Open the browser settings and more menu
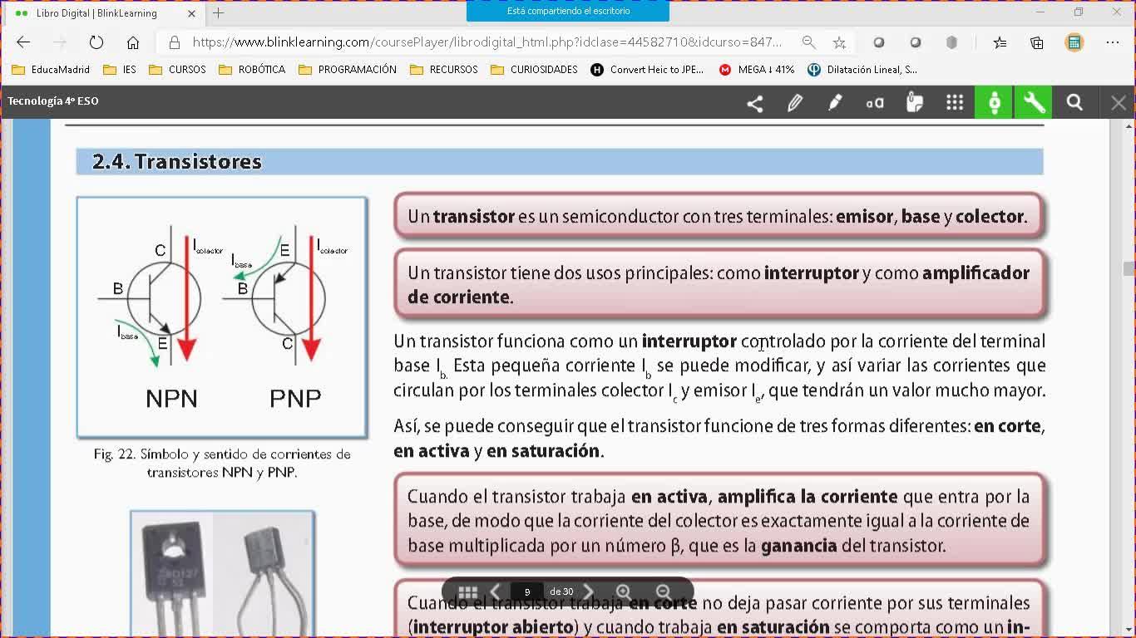1136x638 pixels. point(1113,42)
